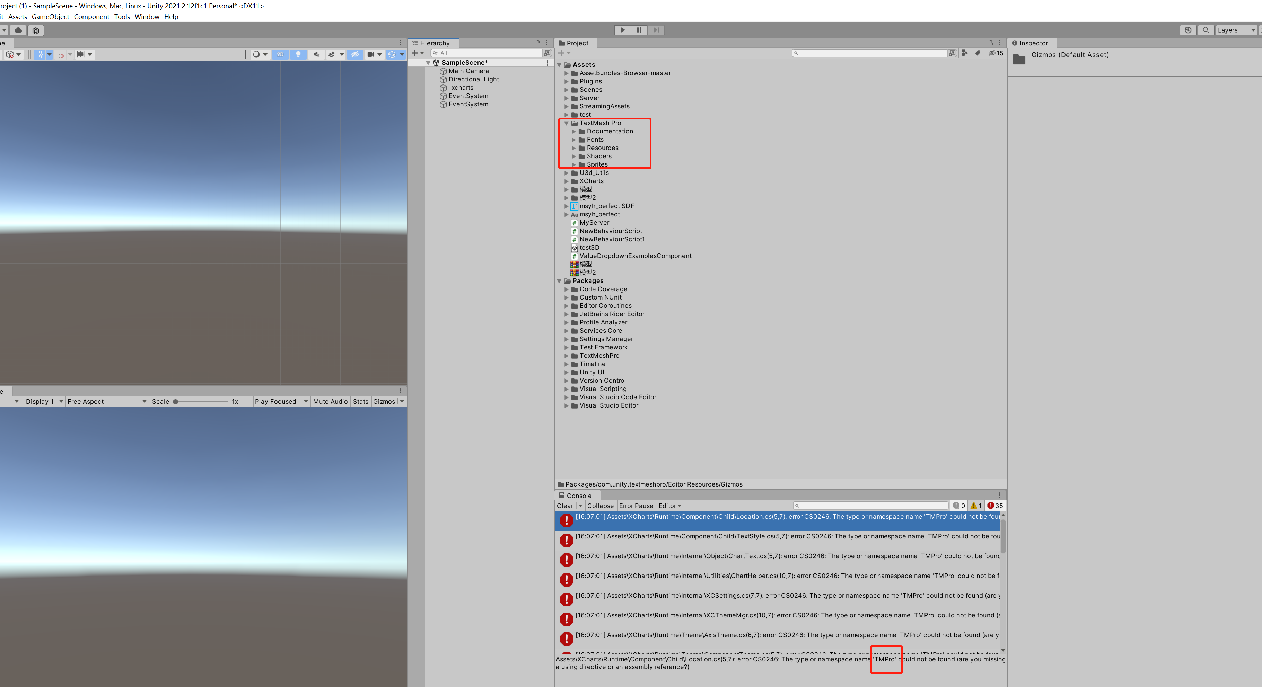The image size is (1262, 687).
Task: Collapse the TextMesh Pro folder
Action: [566, 123]
